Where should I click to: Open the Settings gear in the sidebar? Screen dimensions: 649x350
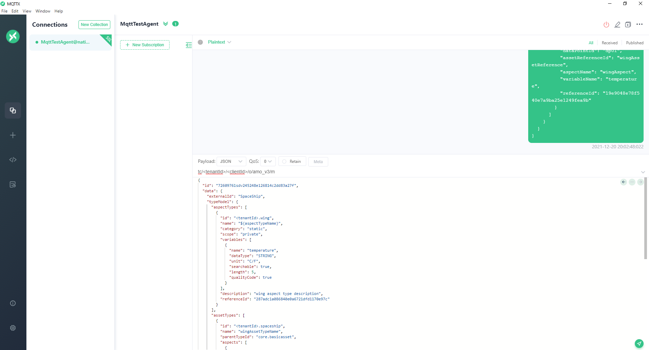tap(13, 328)
